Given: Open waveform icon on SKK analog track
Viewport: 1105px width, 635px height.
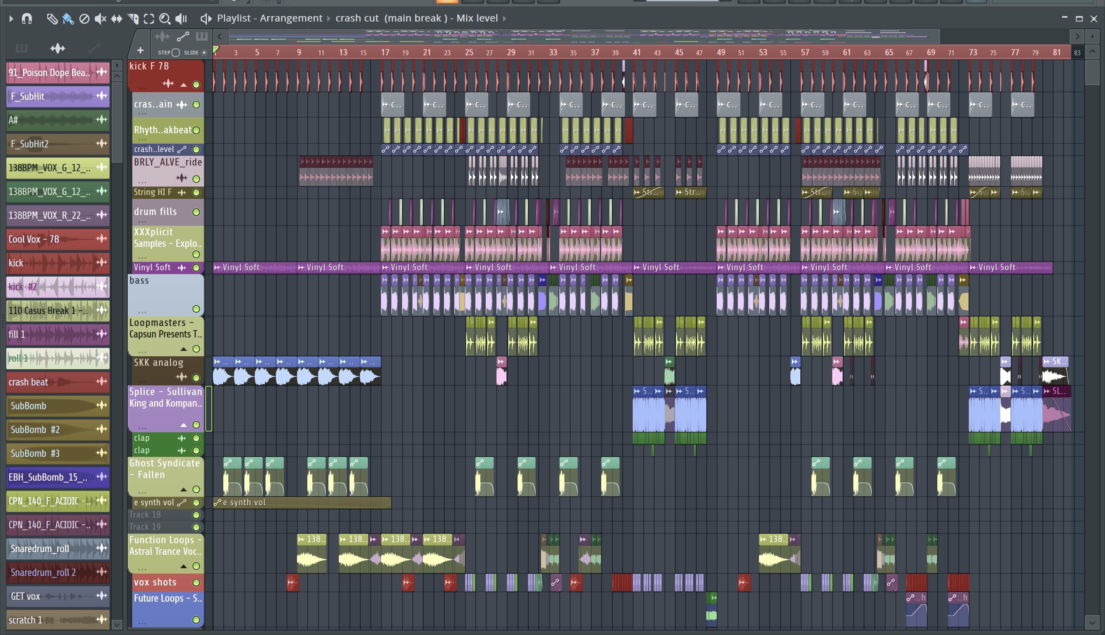Looking at the screenshot, I should tap(181, 377).
